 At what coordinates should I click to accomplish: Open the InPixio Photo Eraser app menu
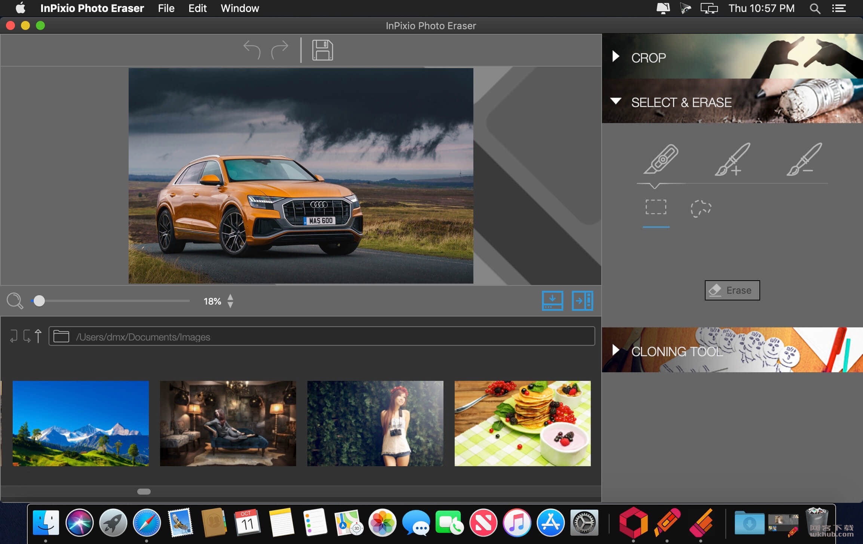[92, 8]
